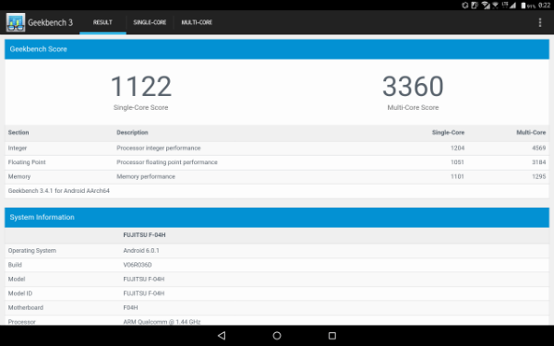Tap the vibrate mode icon in status bar
Viewport: 554px width, 346px height.
point(475,5)
